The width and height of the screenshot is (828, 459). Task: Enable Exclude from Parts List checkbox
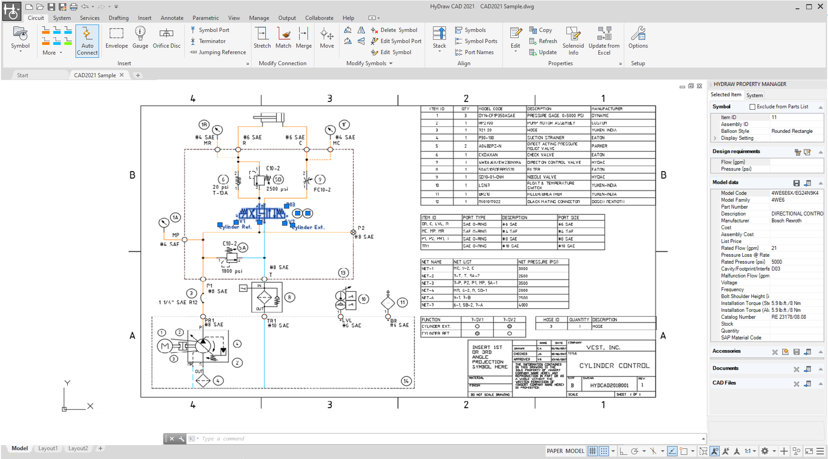pyautogui.click(x=753, y=107)
